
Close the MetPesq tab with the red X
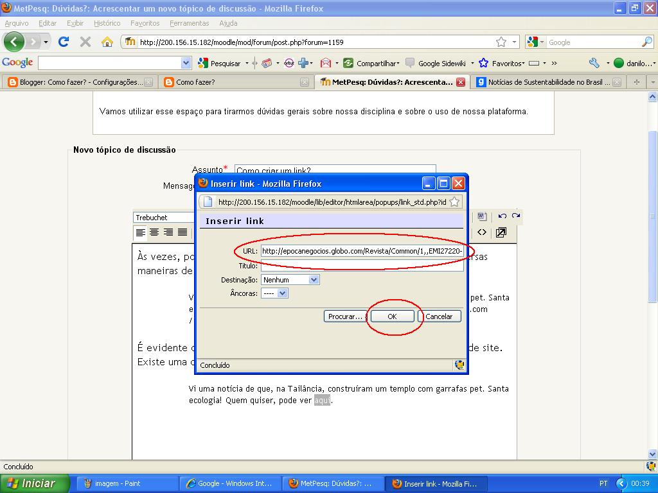[461, 82]
